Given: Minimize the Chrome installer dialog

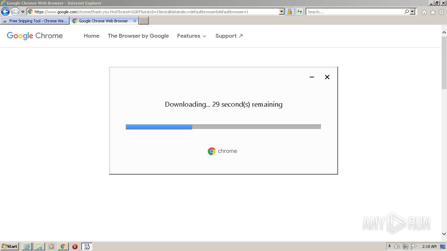Looking at the screenshot, I should pos(312,77).
